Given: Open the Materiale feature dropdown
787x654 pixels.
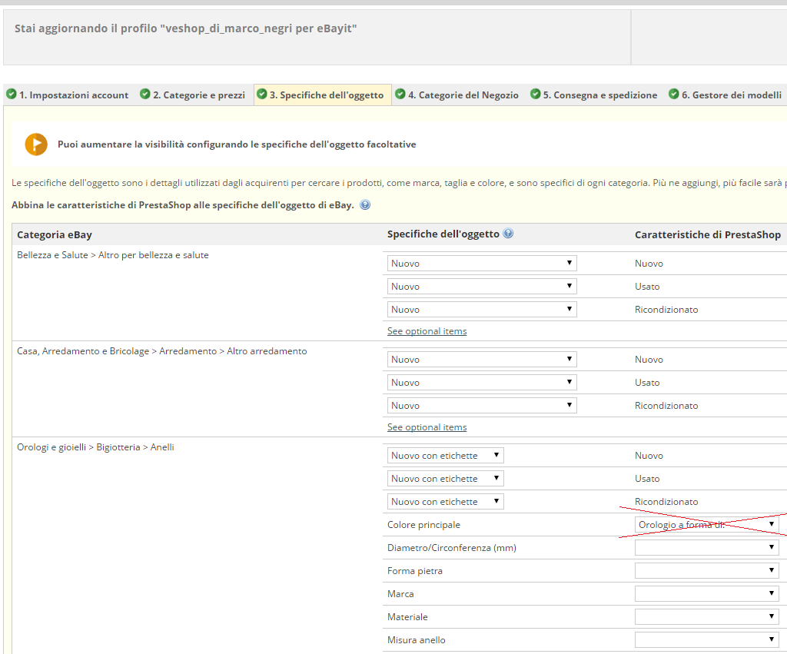Looking at the screenshot, I should click(707, 617).
